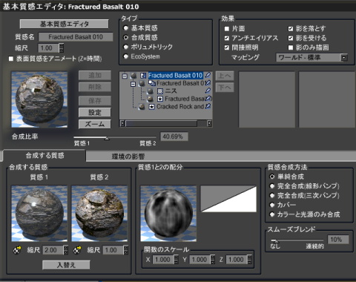Select the カバー blending method

pyautogui.click(x=272, y=205)
